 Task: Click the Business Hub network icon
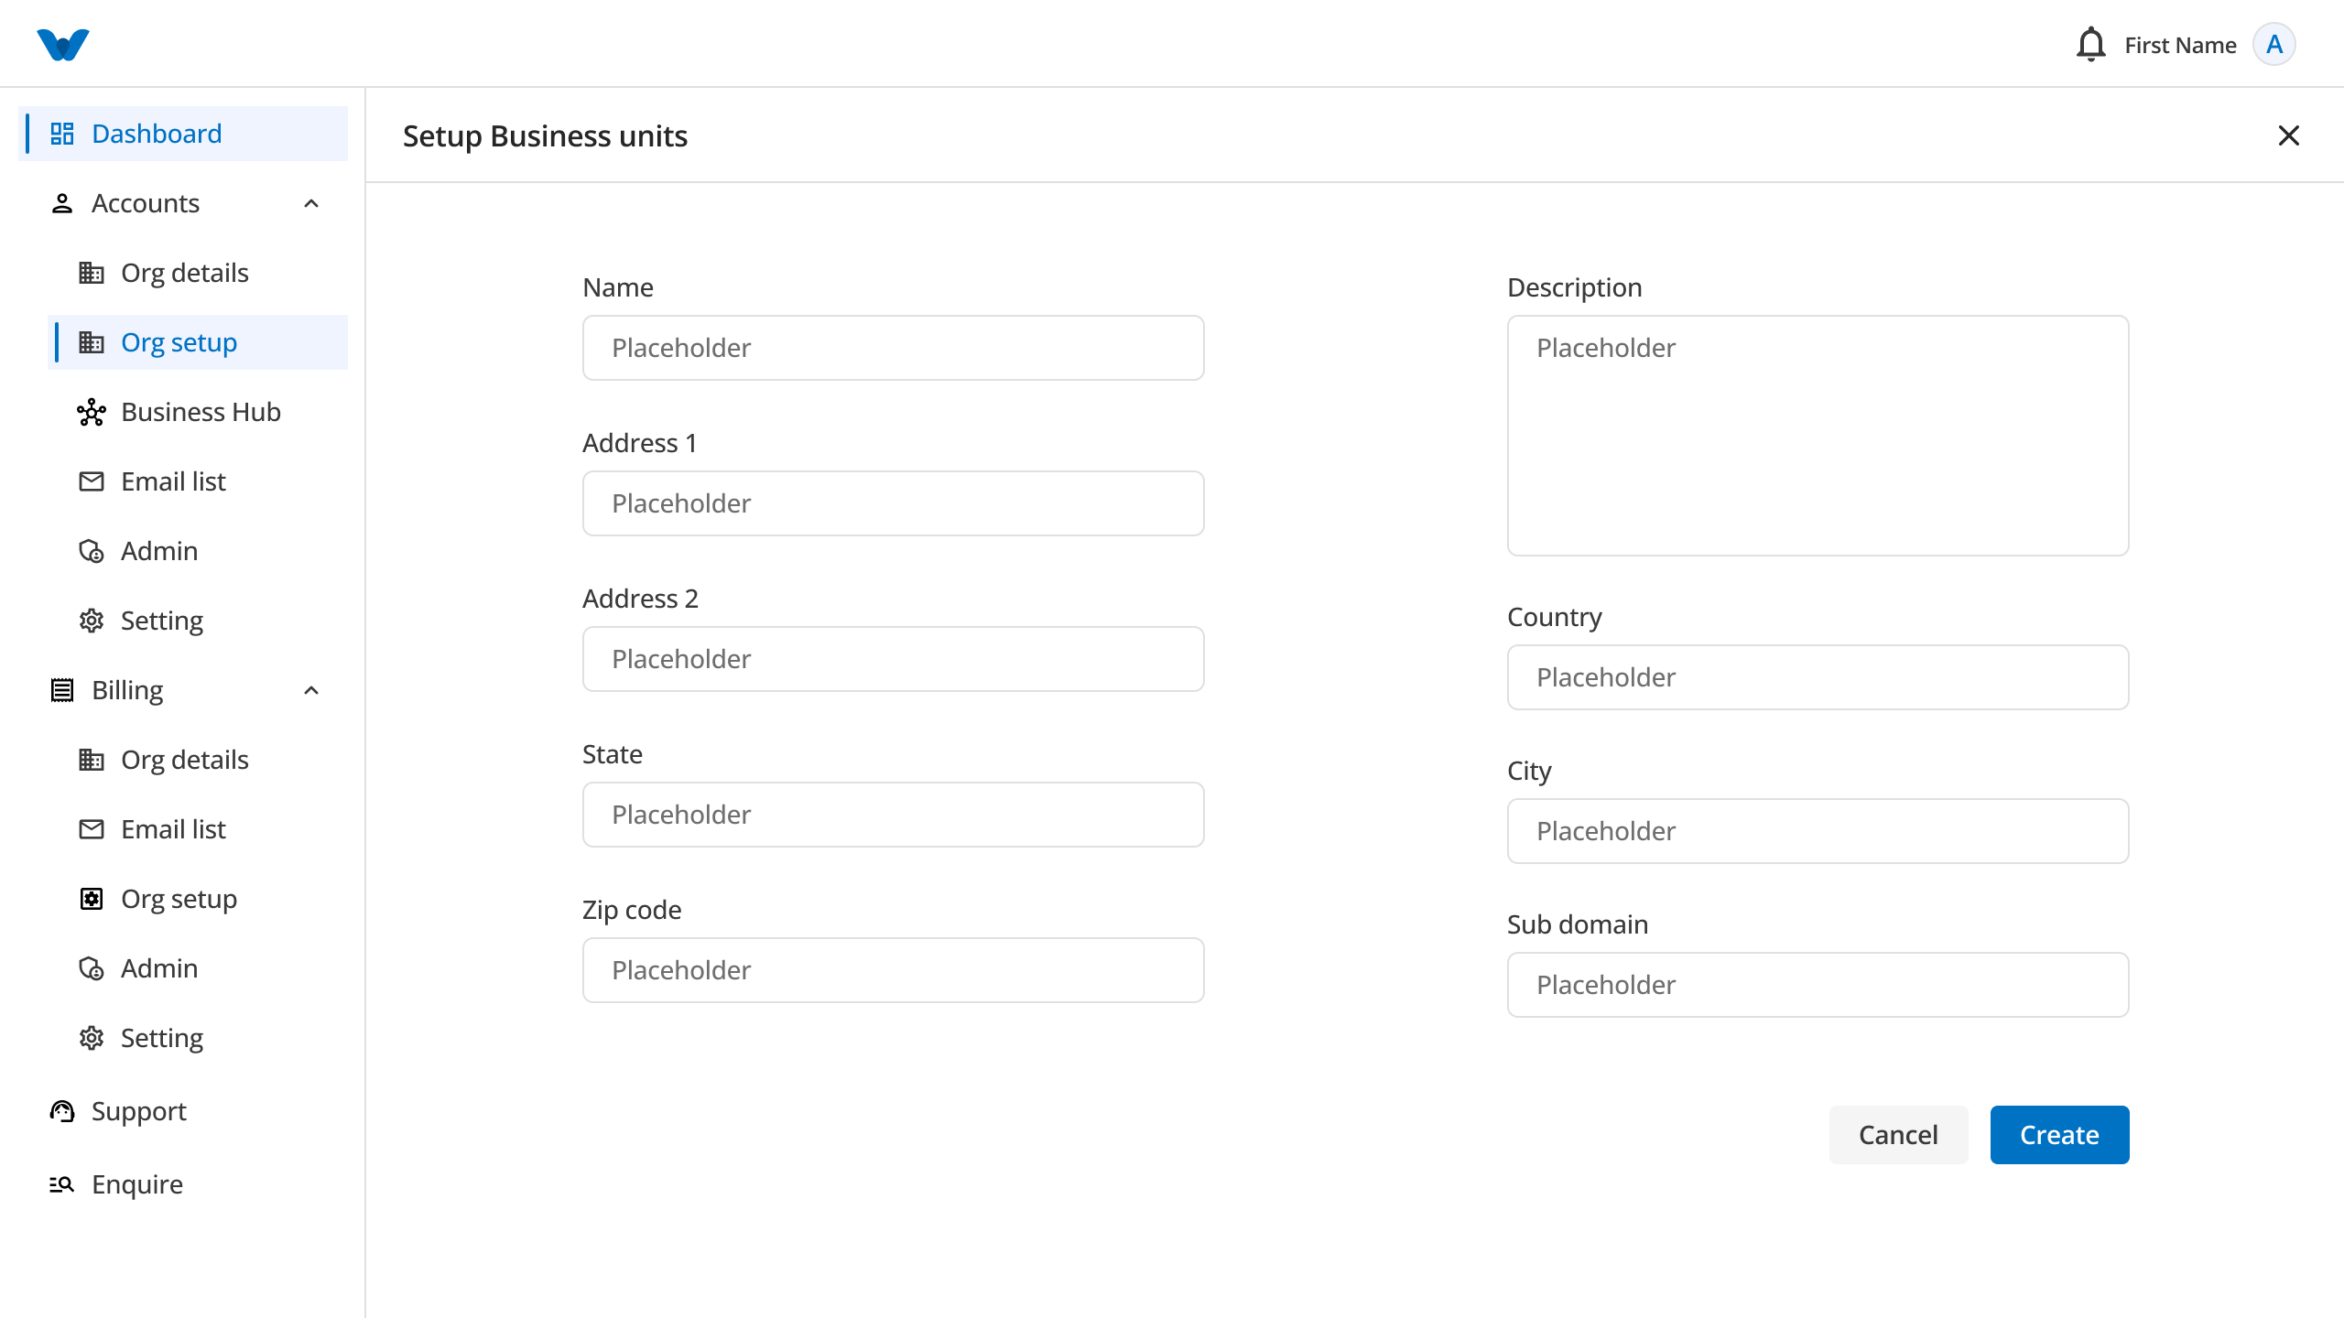[x=92, y=412]
